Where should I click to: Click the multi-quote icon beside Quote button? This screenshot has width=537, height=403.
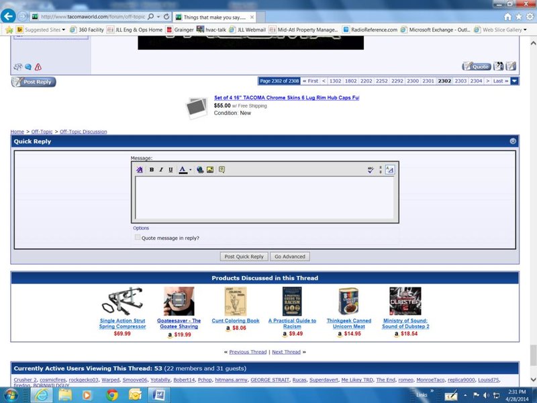coord(498,66)
